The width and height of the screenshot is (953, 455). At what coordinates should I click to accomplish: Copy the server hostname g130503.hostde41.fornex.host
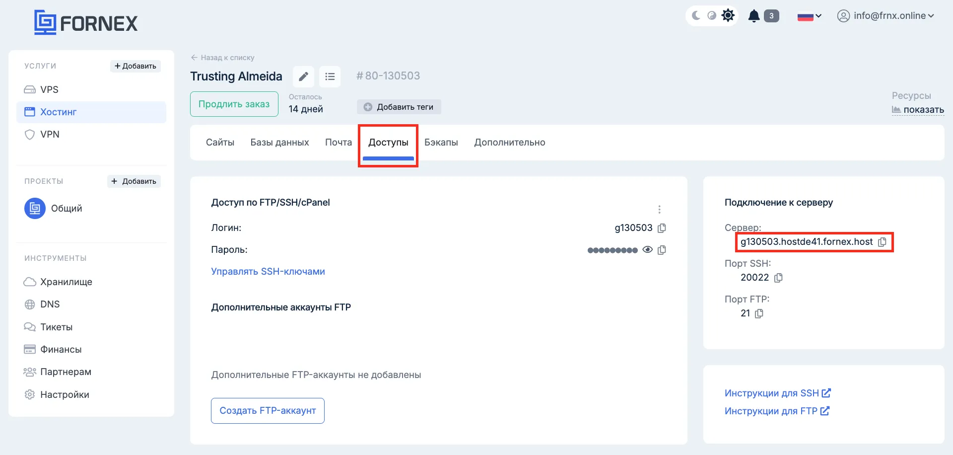(x=882, y=242)
